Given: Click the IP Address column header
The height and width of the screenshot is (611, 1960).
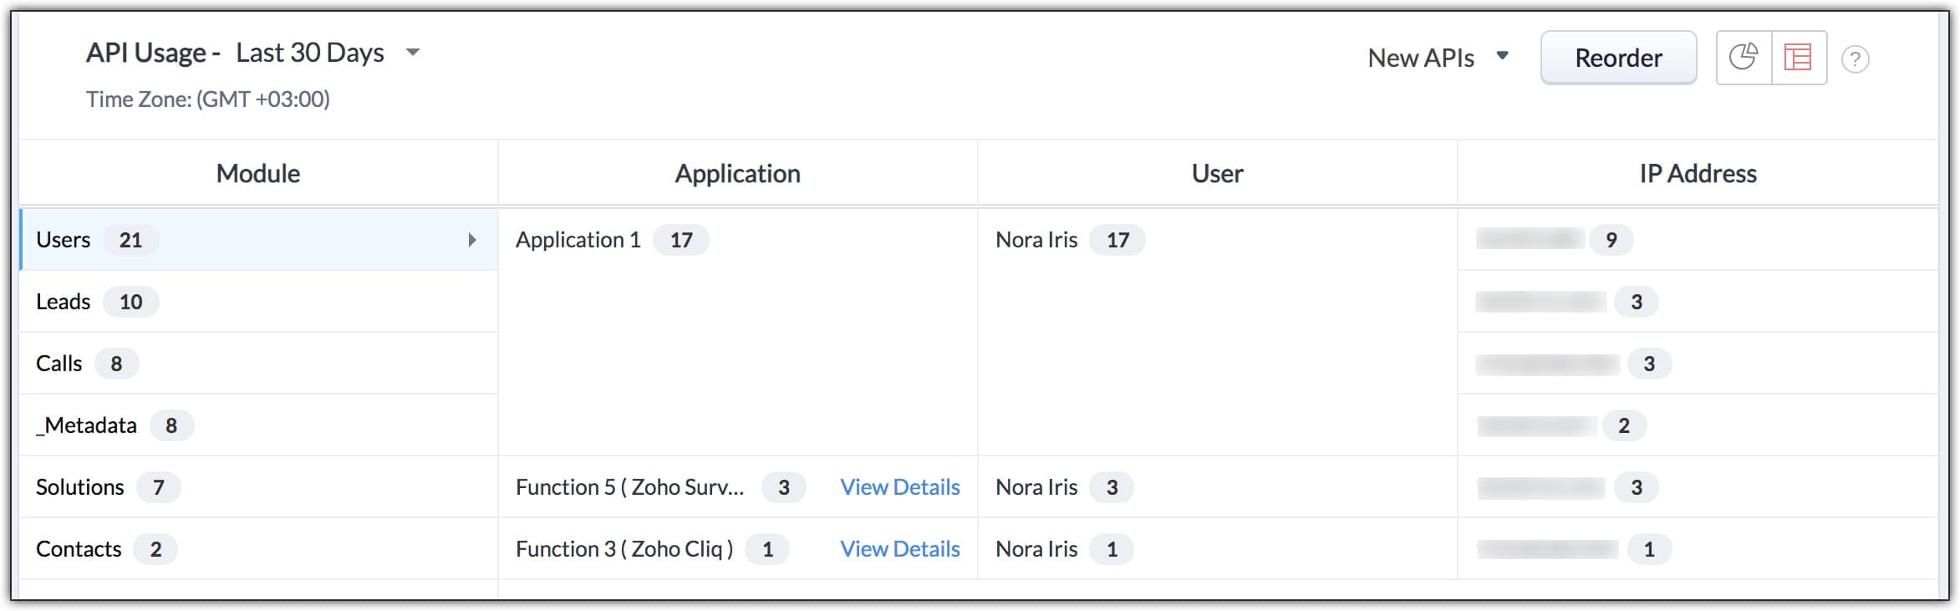Looking at the screenshot, I should tap(1697, 173).
